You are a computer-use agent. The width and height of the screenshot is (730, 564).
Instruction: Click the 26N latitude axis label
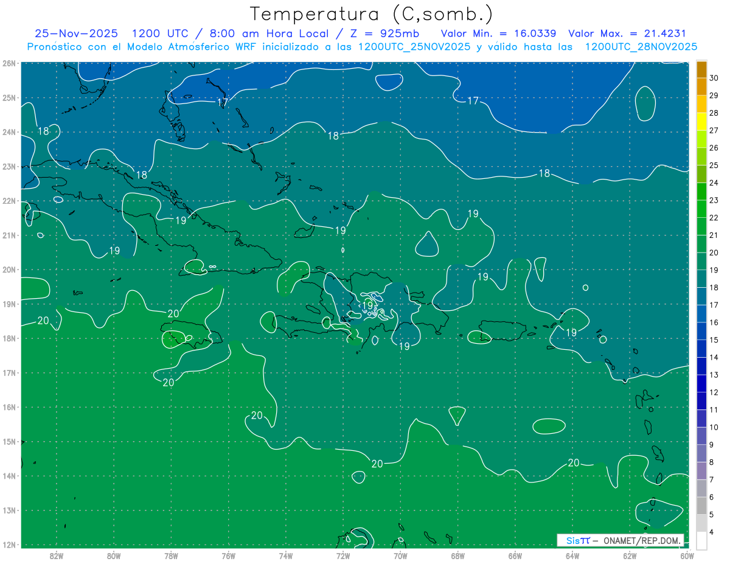point(9,63)
